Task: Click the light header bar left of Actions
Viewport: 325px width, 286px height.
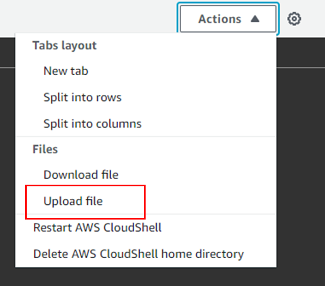Action: (88, 16)
